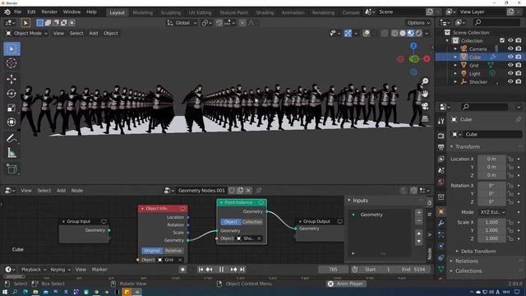Activate the Transform tool
526x296 pixels.
pos(12,122)
